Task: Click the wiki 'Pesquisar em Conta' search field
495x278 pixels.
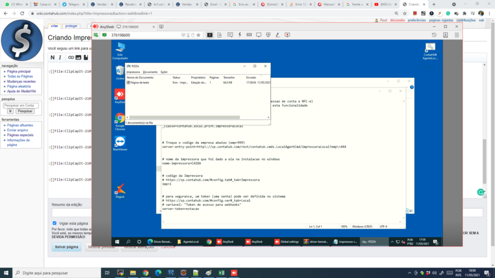Action: tap(21, 105)
